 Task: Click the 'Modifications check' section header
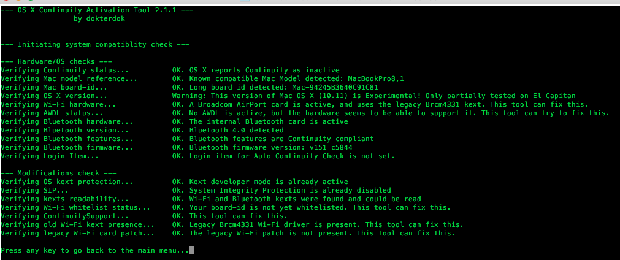coord(58,173)
